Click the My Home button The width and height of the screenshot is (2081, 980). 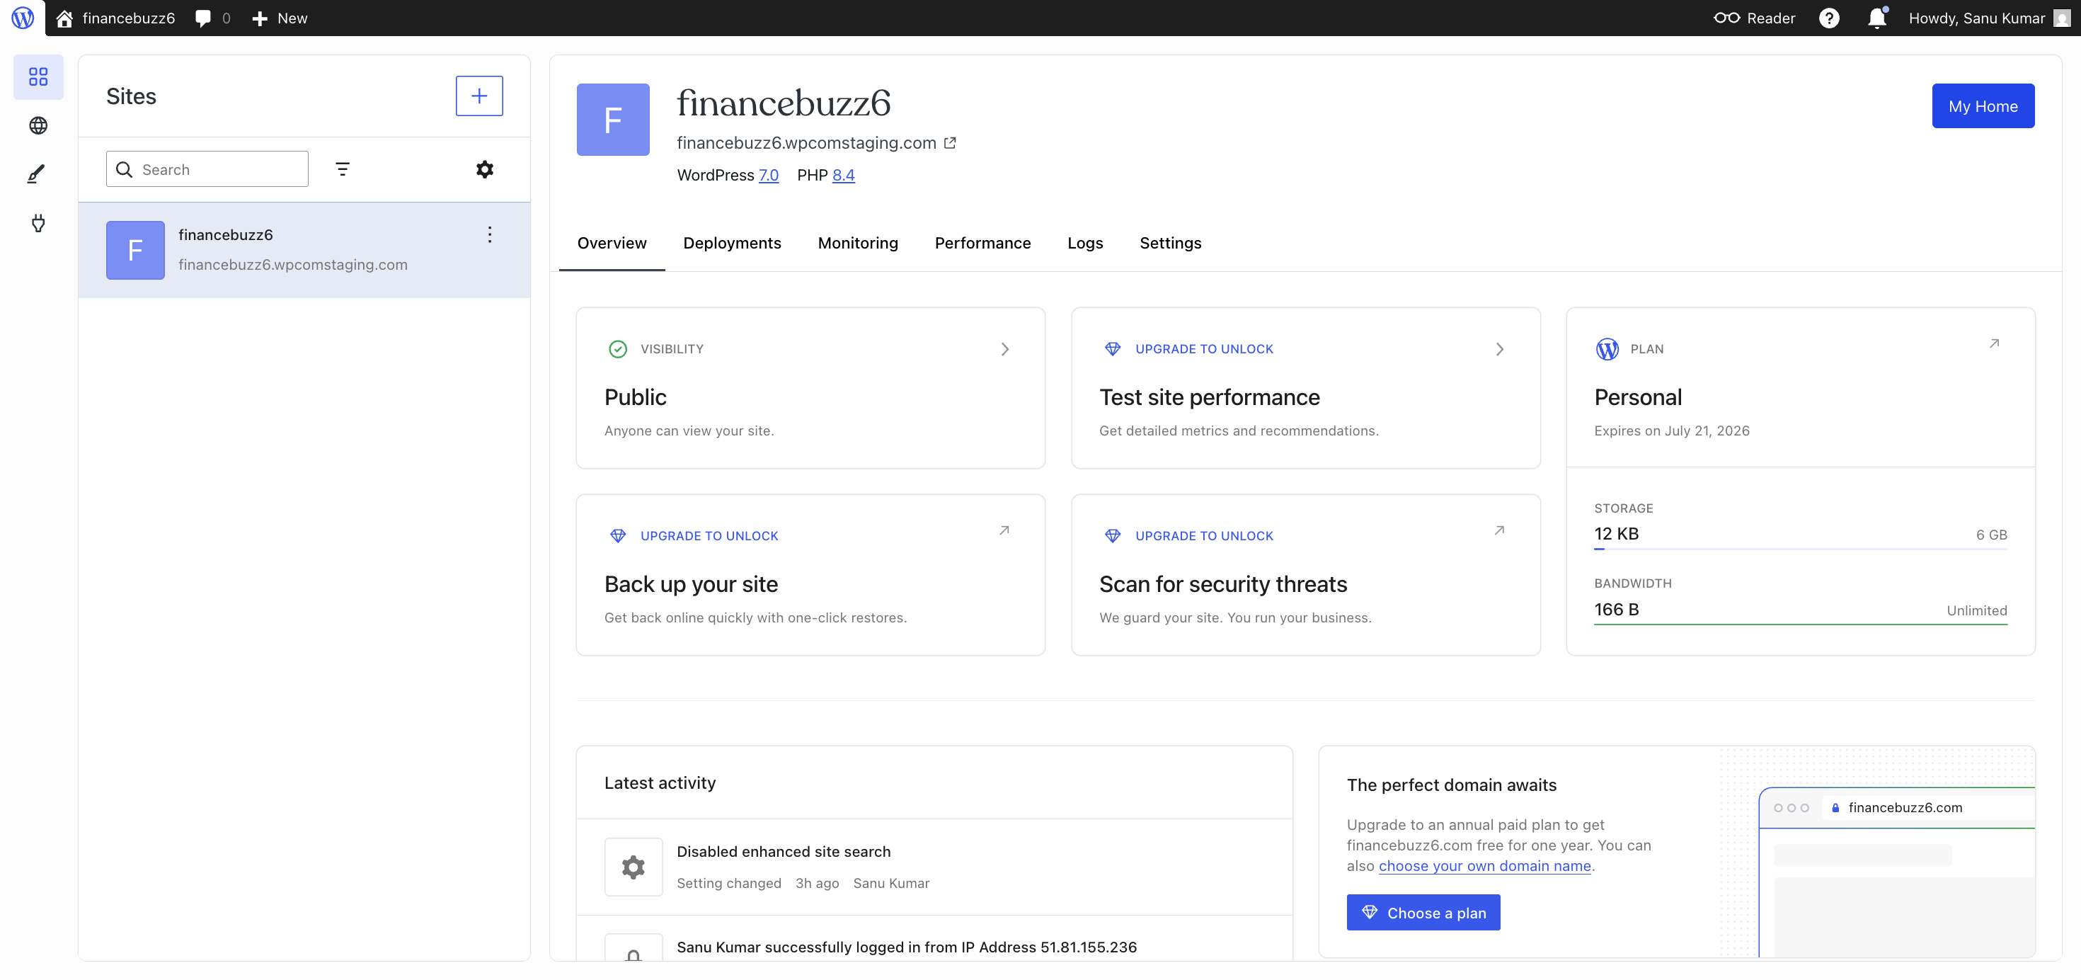click(1983, 106)
